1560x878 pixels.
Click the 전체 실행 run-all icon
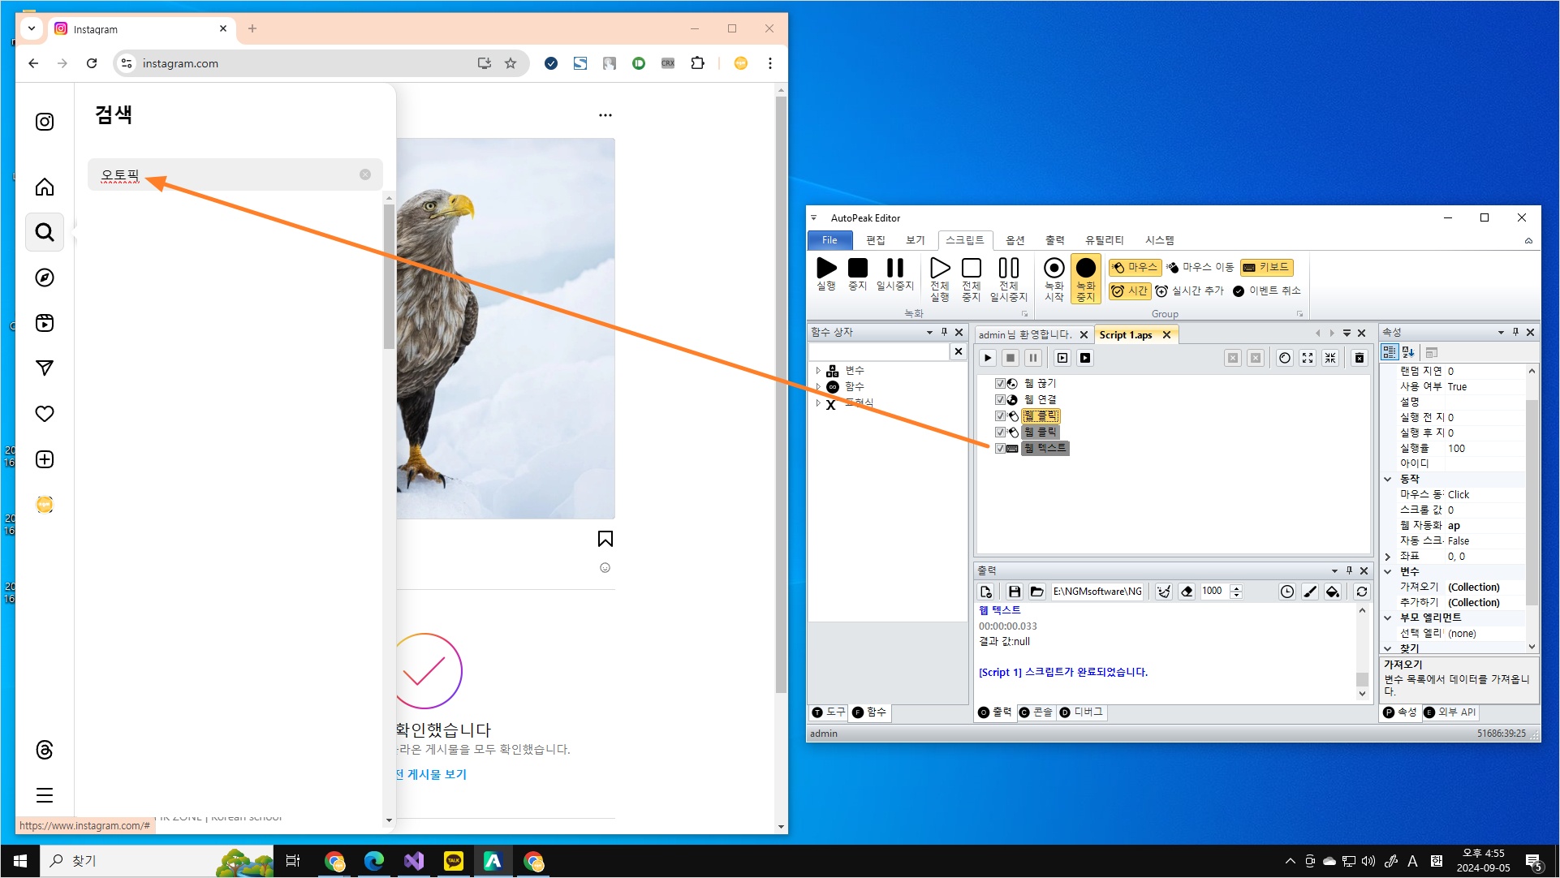(x=940, y=268)
